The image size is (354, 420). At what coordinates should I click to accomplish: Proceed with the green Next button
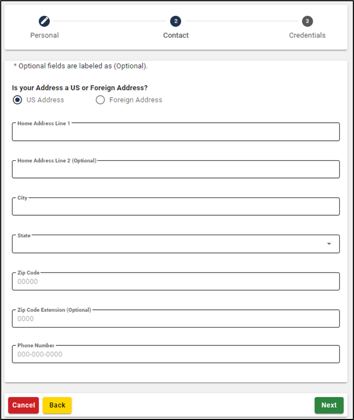point(329,405)
